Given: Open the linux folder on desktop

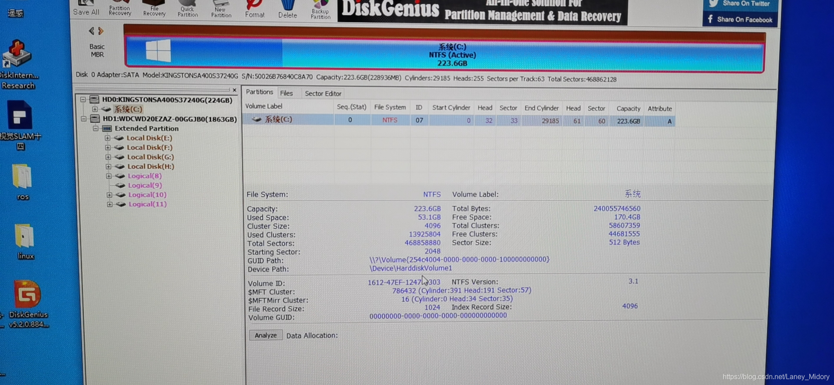Looking at the screenshot, I should [x=25, y=242].
